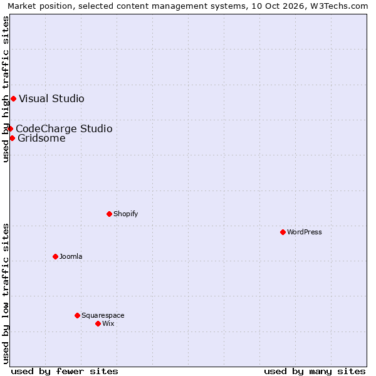Viewport: 376px width, 376px height.
Task: Click the Visual Studio red data point
Action: pos(13,99)
